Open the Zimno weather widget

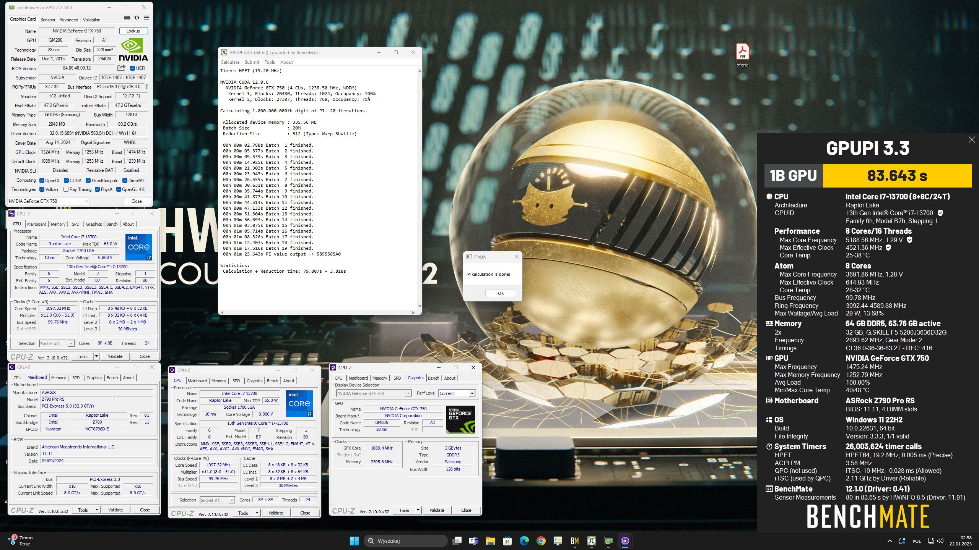click(x=20, y=540)
